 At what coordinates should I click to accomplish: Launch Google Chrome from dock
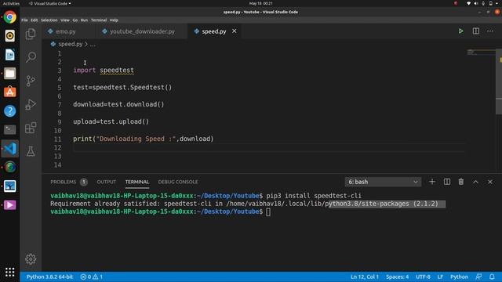[10, 17]
